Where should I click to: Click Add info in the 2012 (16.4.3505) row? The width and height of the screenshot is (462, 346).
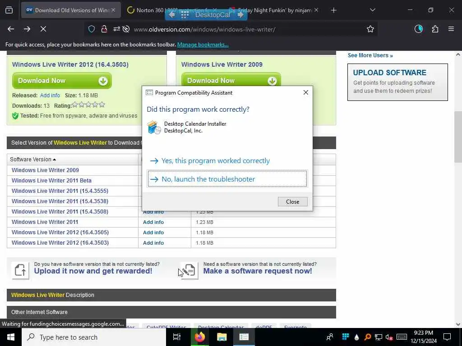[x=153, y=232]
